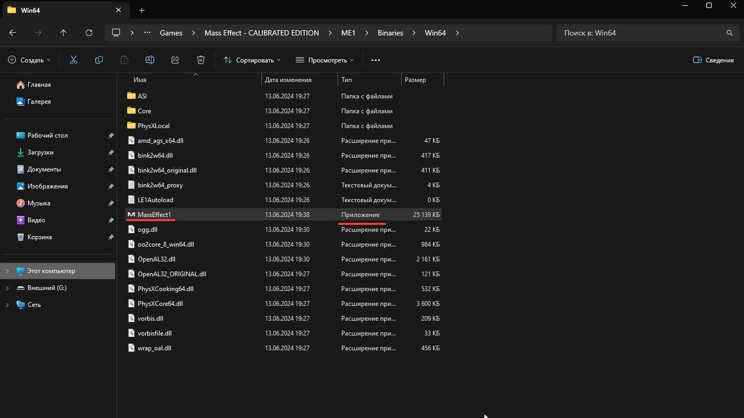The height and width of the screenshot is (418, 744).
Task: Select the ASI folder icon
Action: pyautogui.click(x=131, y=96)
